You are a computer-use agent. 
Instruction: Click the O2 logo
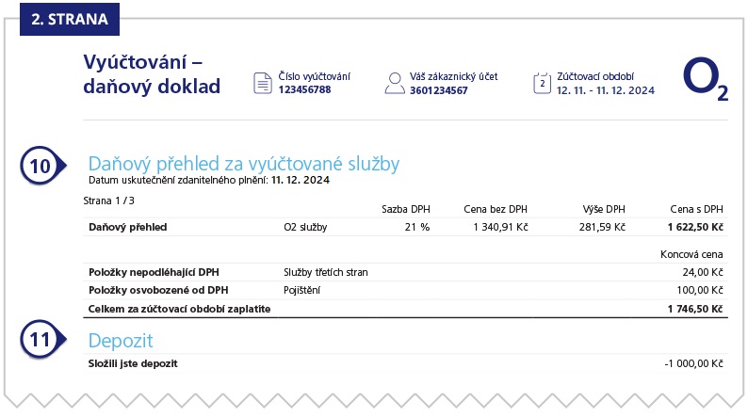704,80
